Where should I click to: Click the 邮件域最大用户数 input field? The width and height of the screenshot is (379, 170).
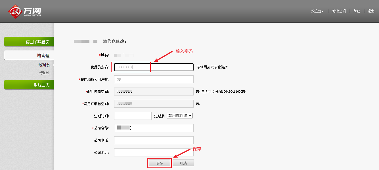(x=154, y=79)
